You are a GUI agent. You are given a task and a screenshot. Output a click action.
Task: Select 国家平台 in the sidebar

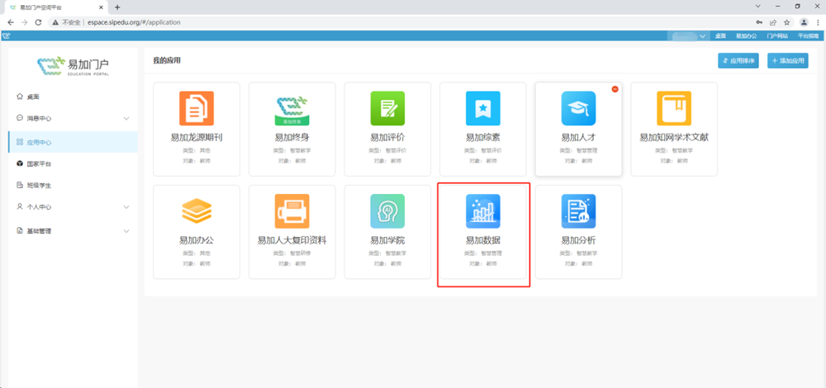[39, 164]
